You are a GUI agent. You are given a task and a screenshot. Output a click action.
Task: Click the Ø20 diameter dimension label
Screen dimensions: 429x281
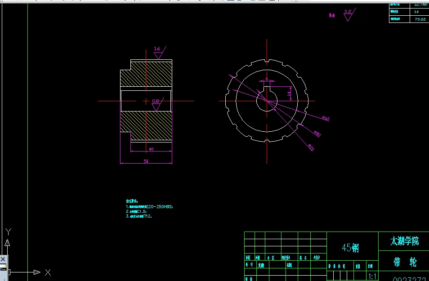click(x=311, y=147)
